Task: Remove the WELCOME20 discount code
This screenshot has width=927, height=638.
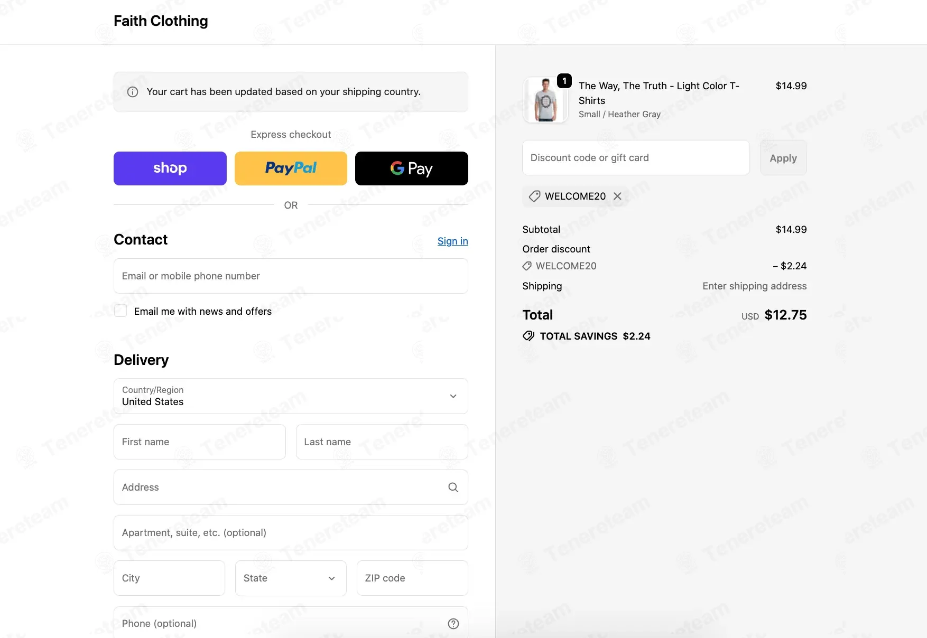Action: point(617,196)
